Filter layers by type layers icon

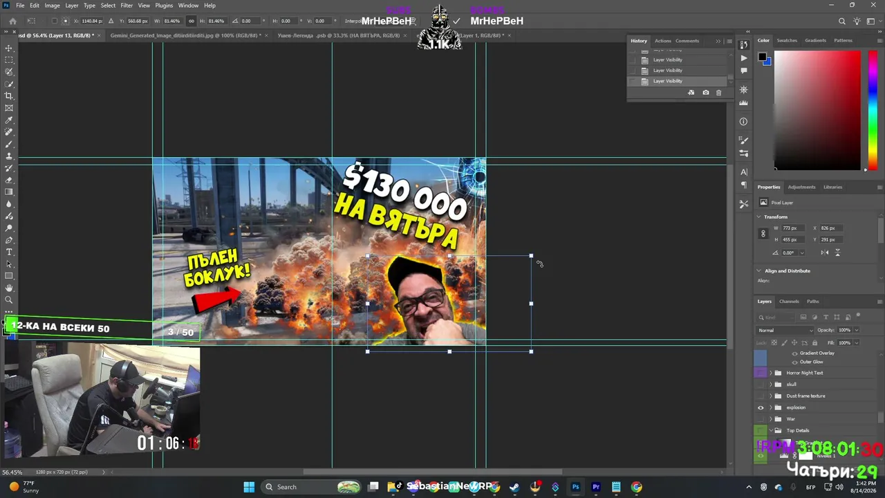click(826, 317)
